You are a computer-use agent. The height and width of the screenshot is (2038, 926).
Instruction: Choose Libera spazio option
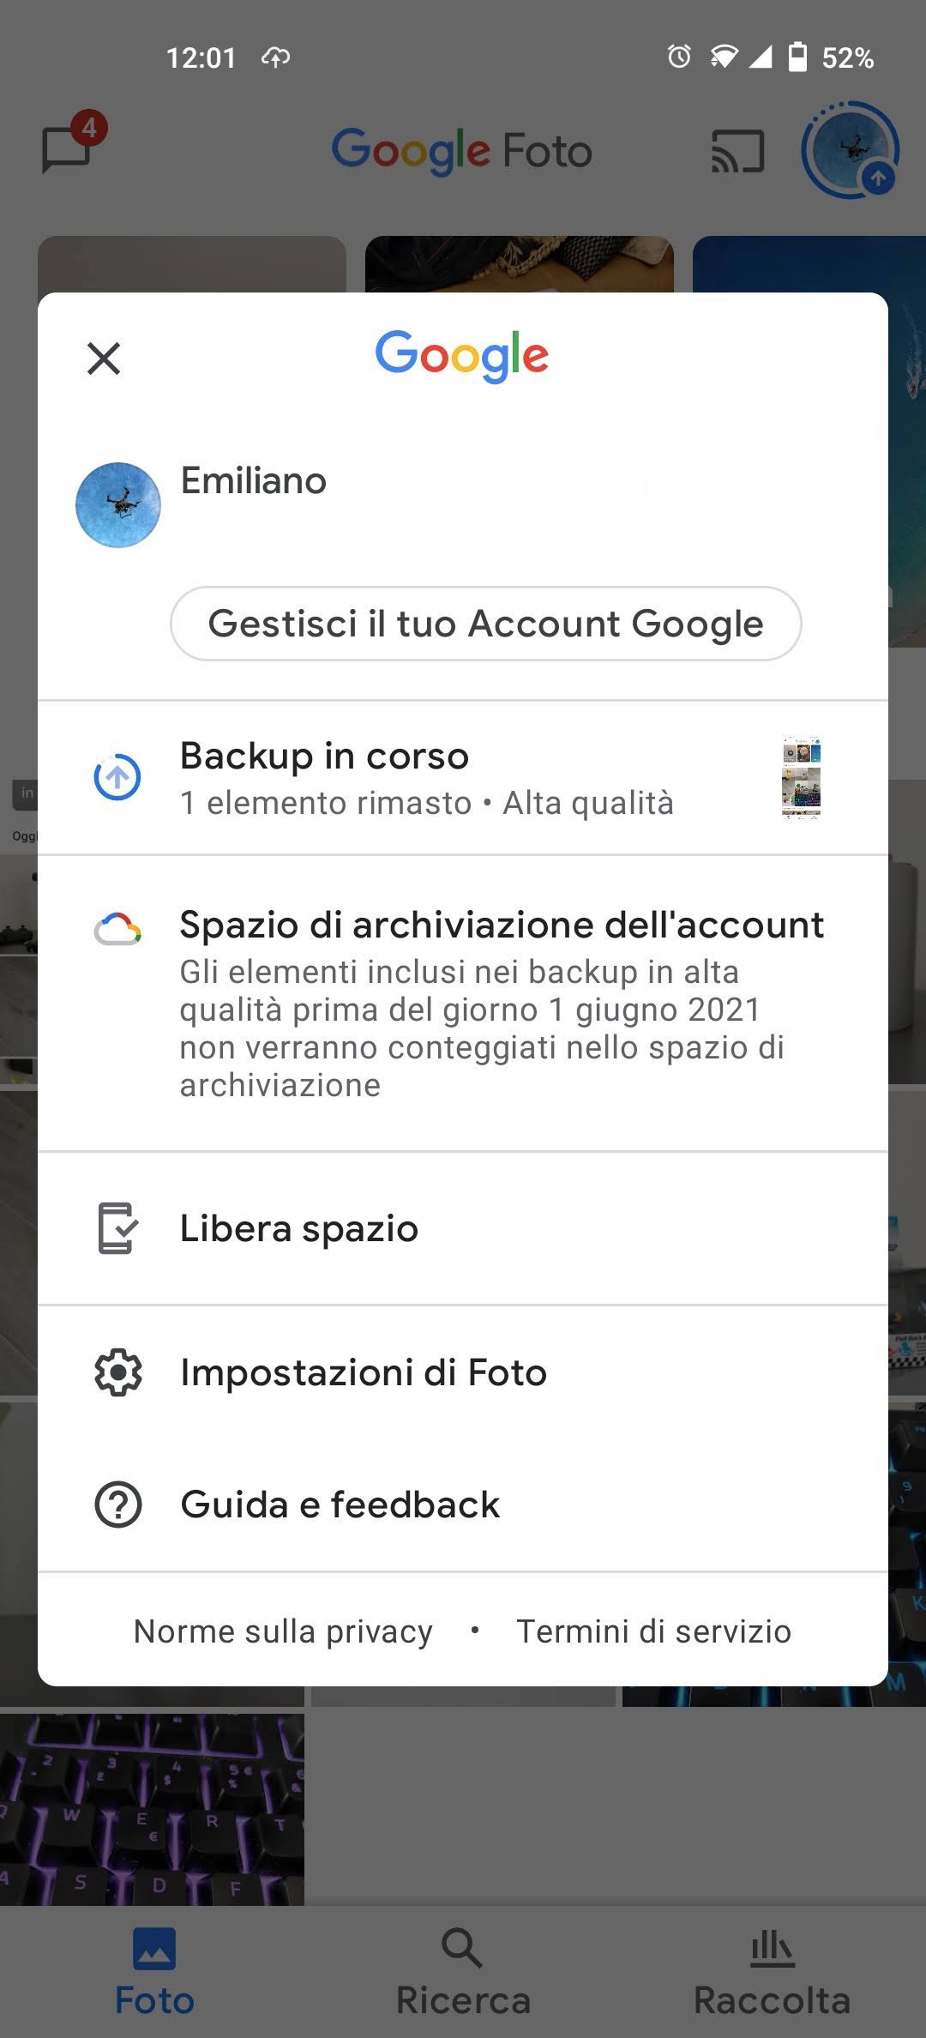pos(299,1228)
